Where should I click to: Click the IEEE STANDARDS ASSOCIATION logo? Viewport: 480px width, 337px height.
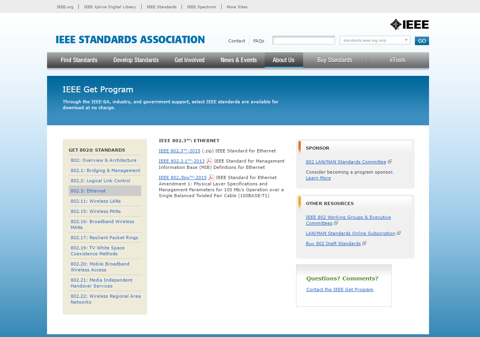130,40
